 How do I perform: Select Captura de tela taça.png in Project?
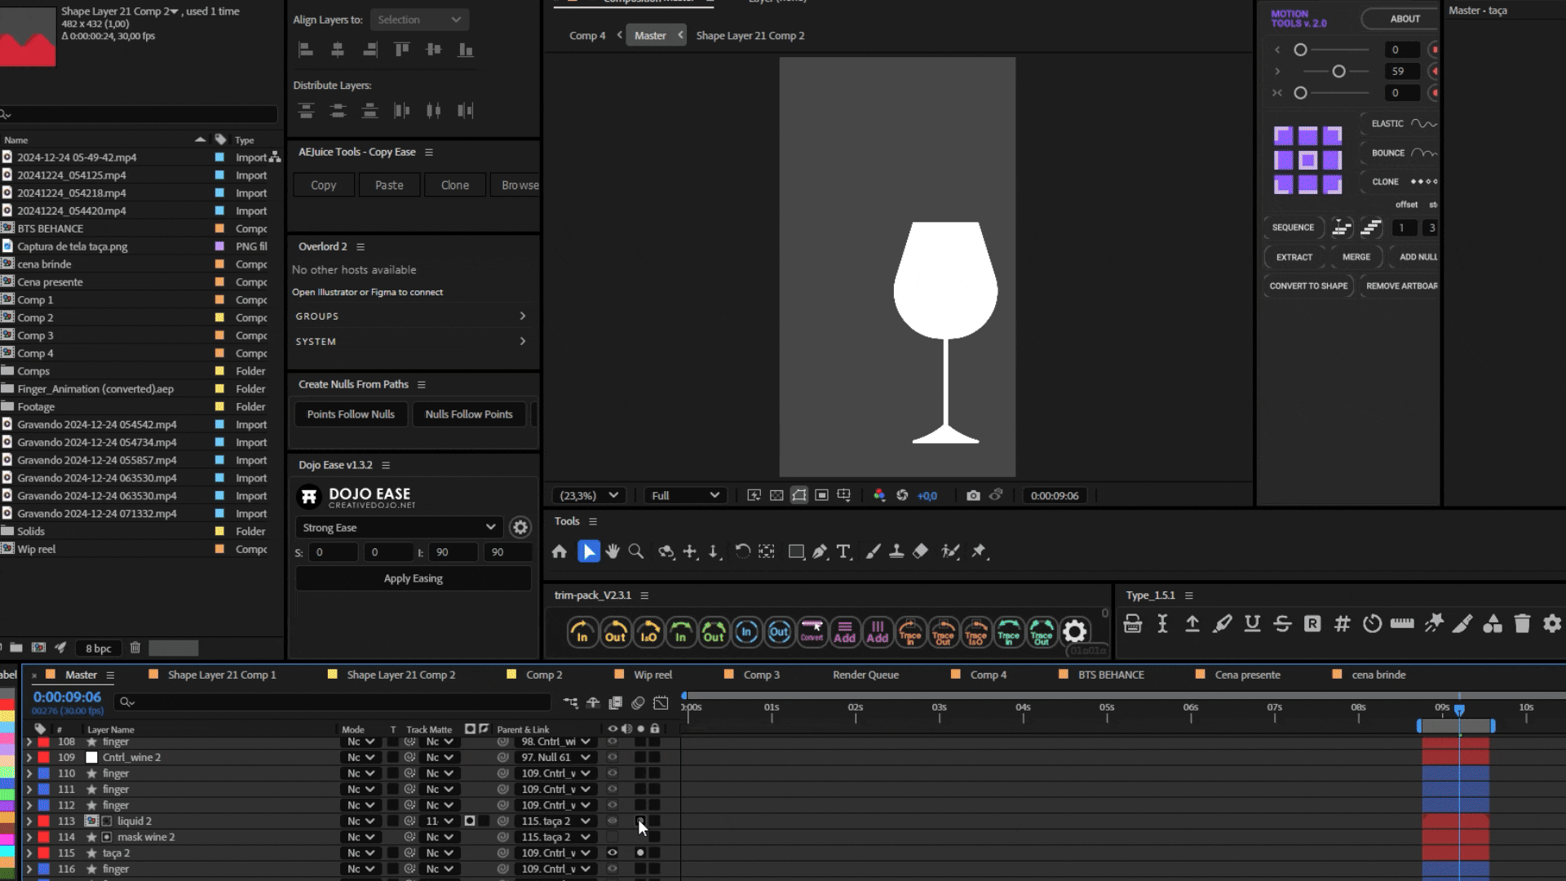73,246
